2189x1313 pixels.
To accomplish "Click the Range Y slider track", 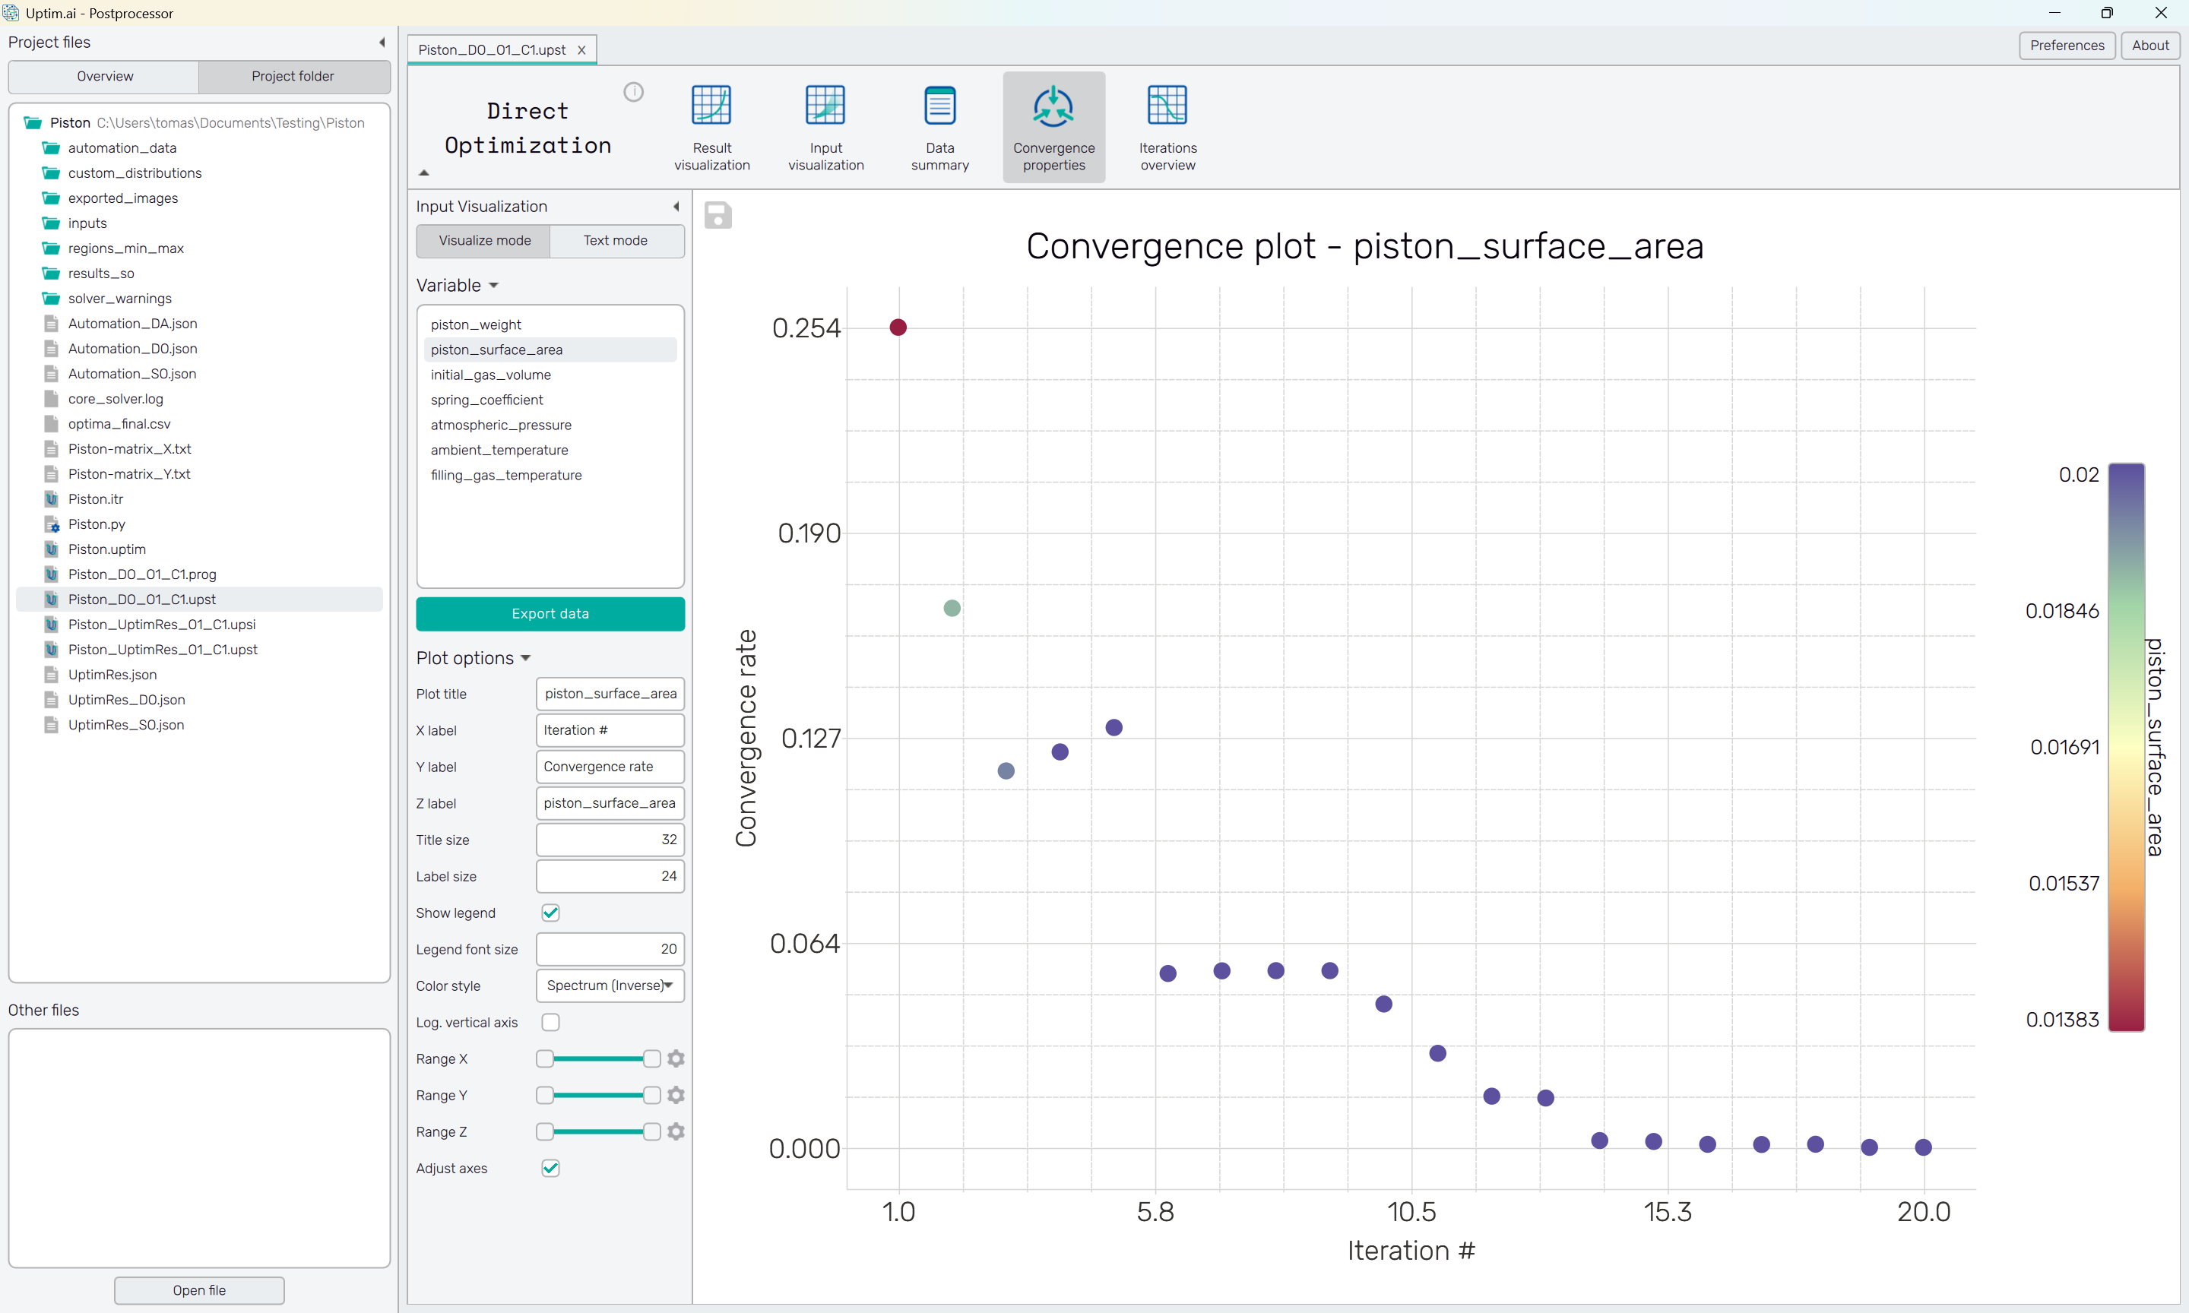I will 598,1096.
